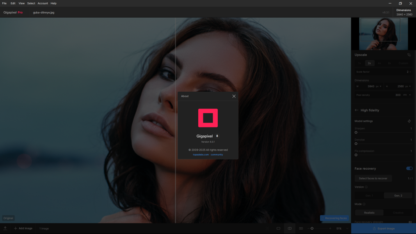The width and height of the screenshot is (416, 234).
Task: Open the Account menu
Action: [43, 4]
